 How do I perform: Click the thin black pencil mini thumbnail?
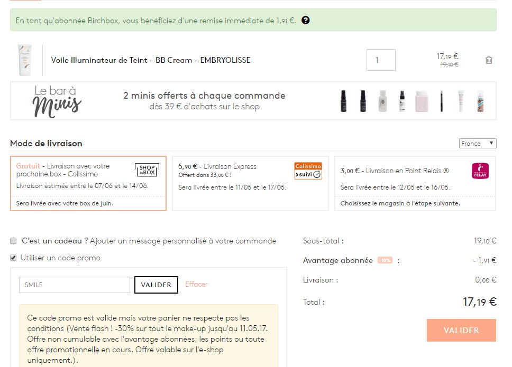(x=442, y=101)
